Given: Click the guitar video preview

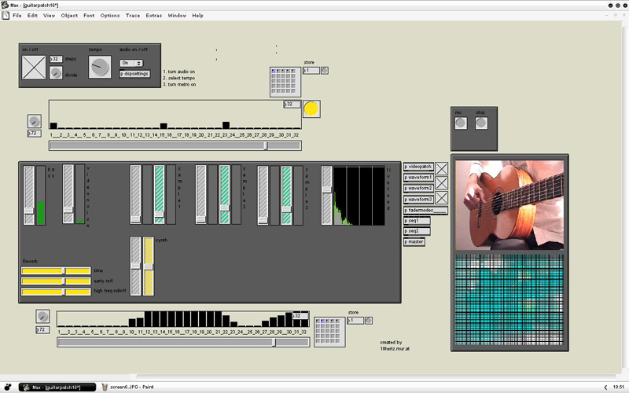Looking at the screenshot, I should coord(509,204).
